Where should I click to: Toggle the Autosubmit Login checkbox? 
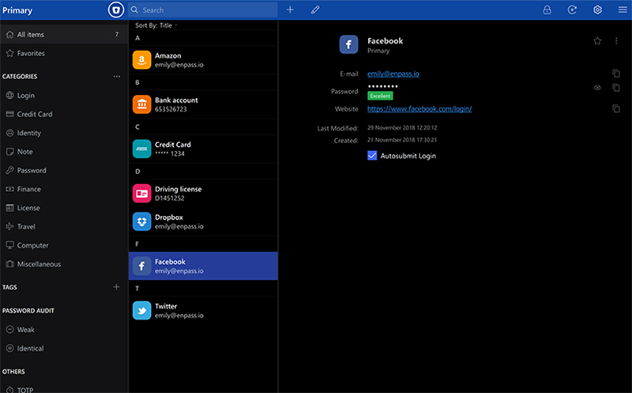[x=372, y=156]
